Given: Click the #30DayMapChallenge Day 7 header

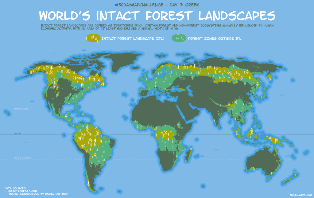Looking at the screenshot, I should tap(157, 5).
